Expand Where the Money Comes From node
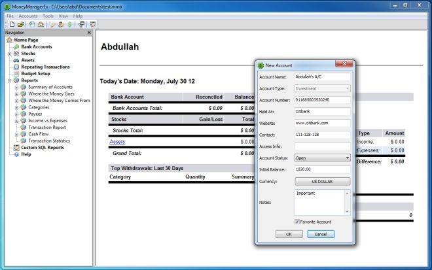Image resolution: width=432 pixels, height=270 pixels. point(17,101)
